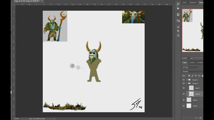
Task: Open the History panel icon
Action: (178, 4)
